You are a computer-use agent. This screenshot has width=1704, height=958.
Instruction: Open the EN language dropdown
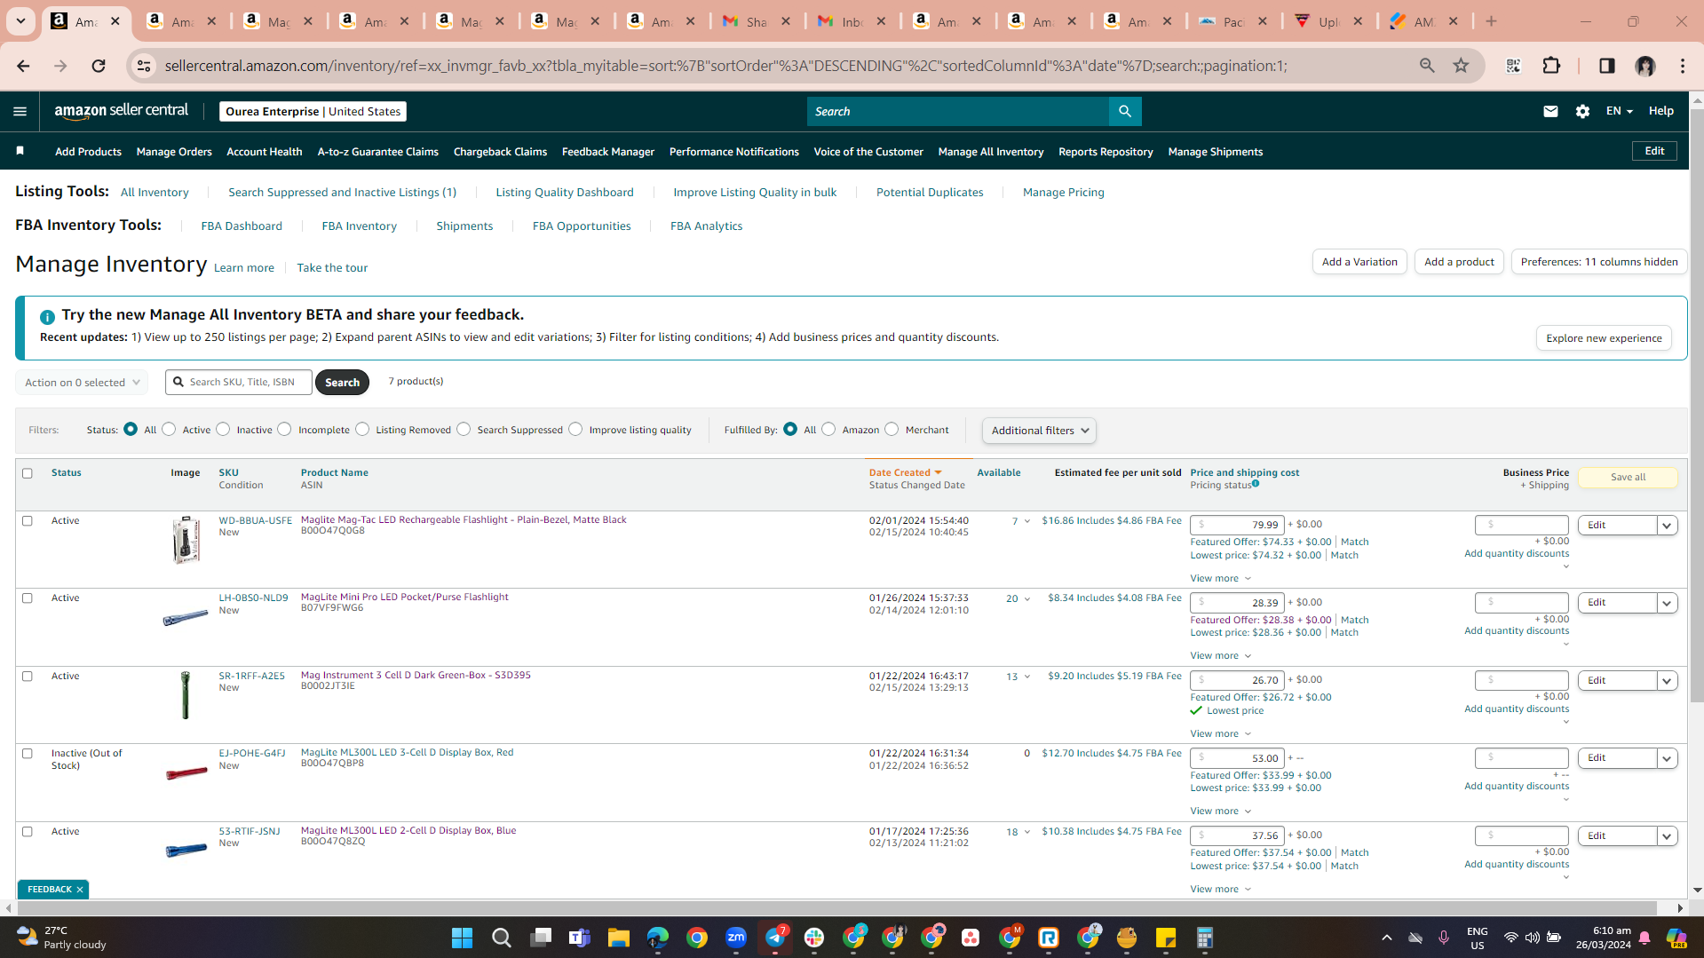(1619, 111)
